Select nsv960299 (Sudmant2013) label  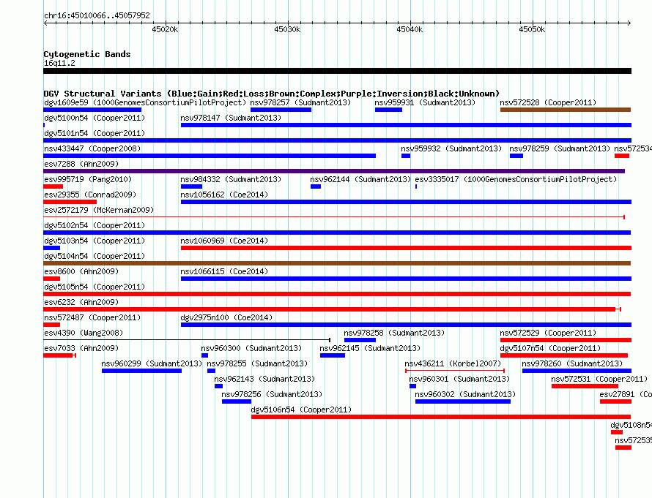[152, 363]
